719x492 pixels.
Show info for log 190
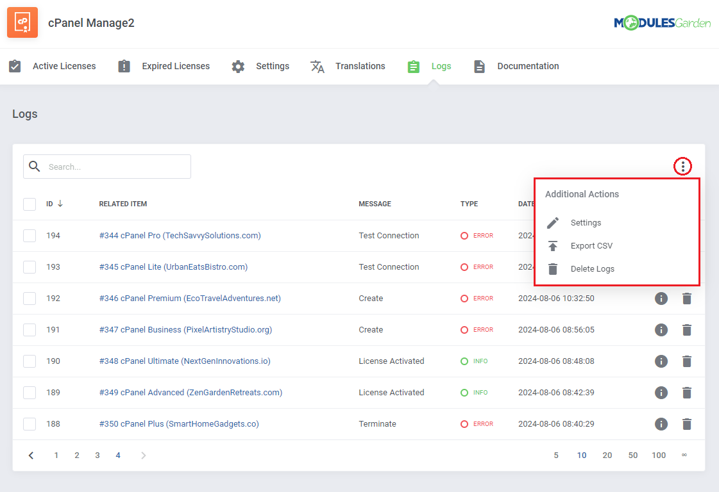click(661, 361)
